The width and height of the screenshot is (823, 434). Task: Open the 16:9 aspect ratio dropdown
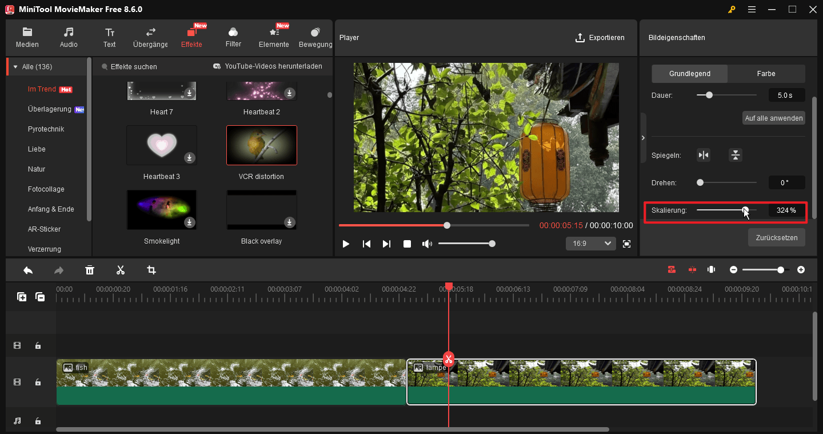(590, 243)
